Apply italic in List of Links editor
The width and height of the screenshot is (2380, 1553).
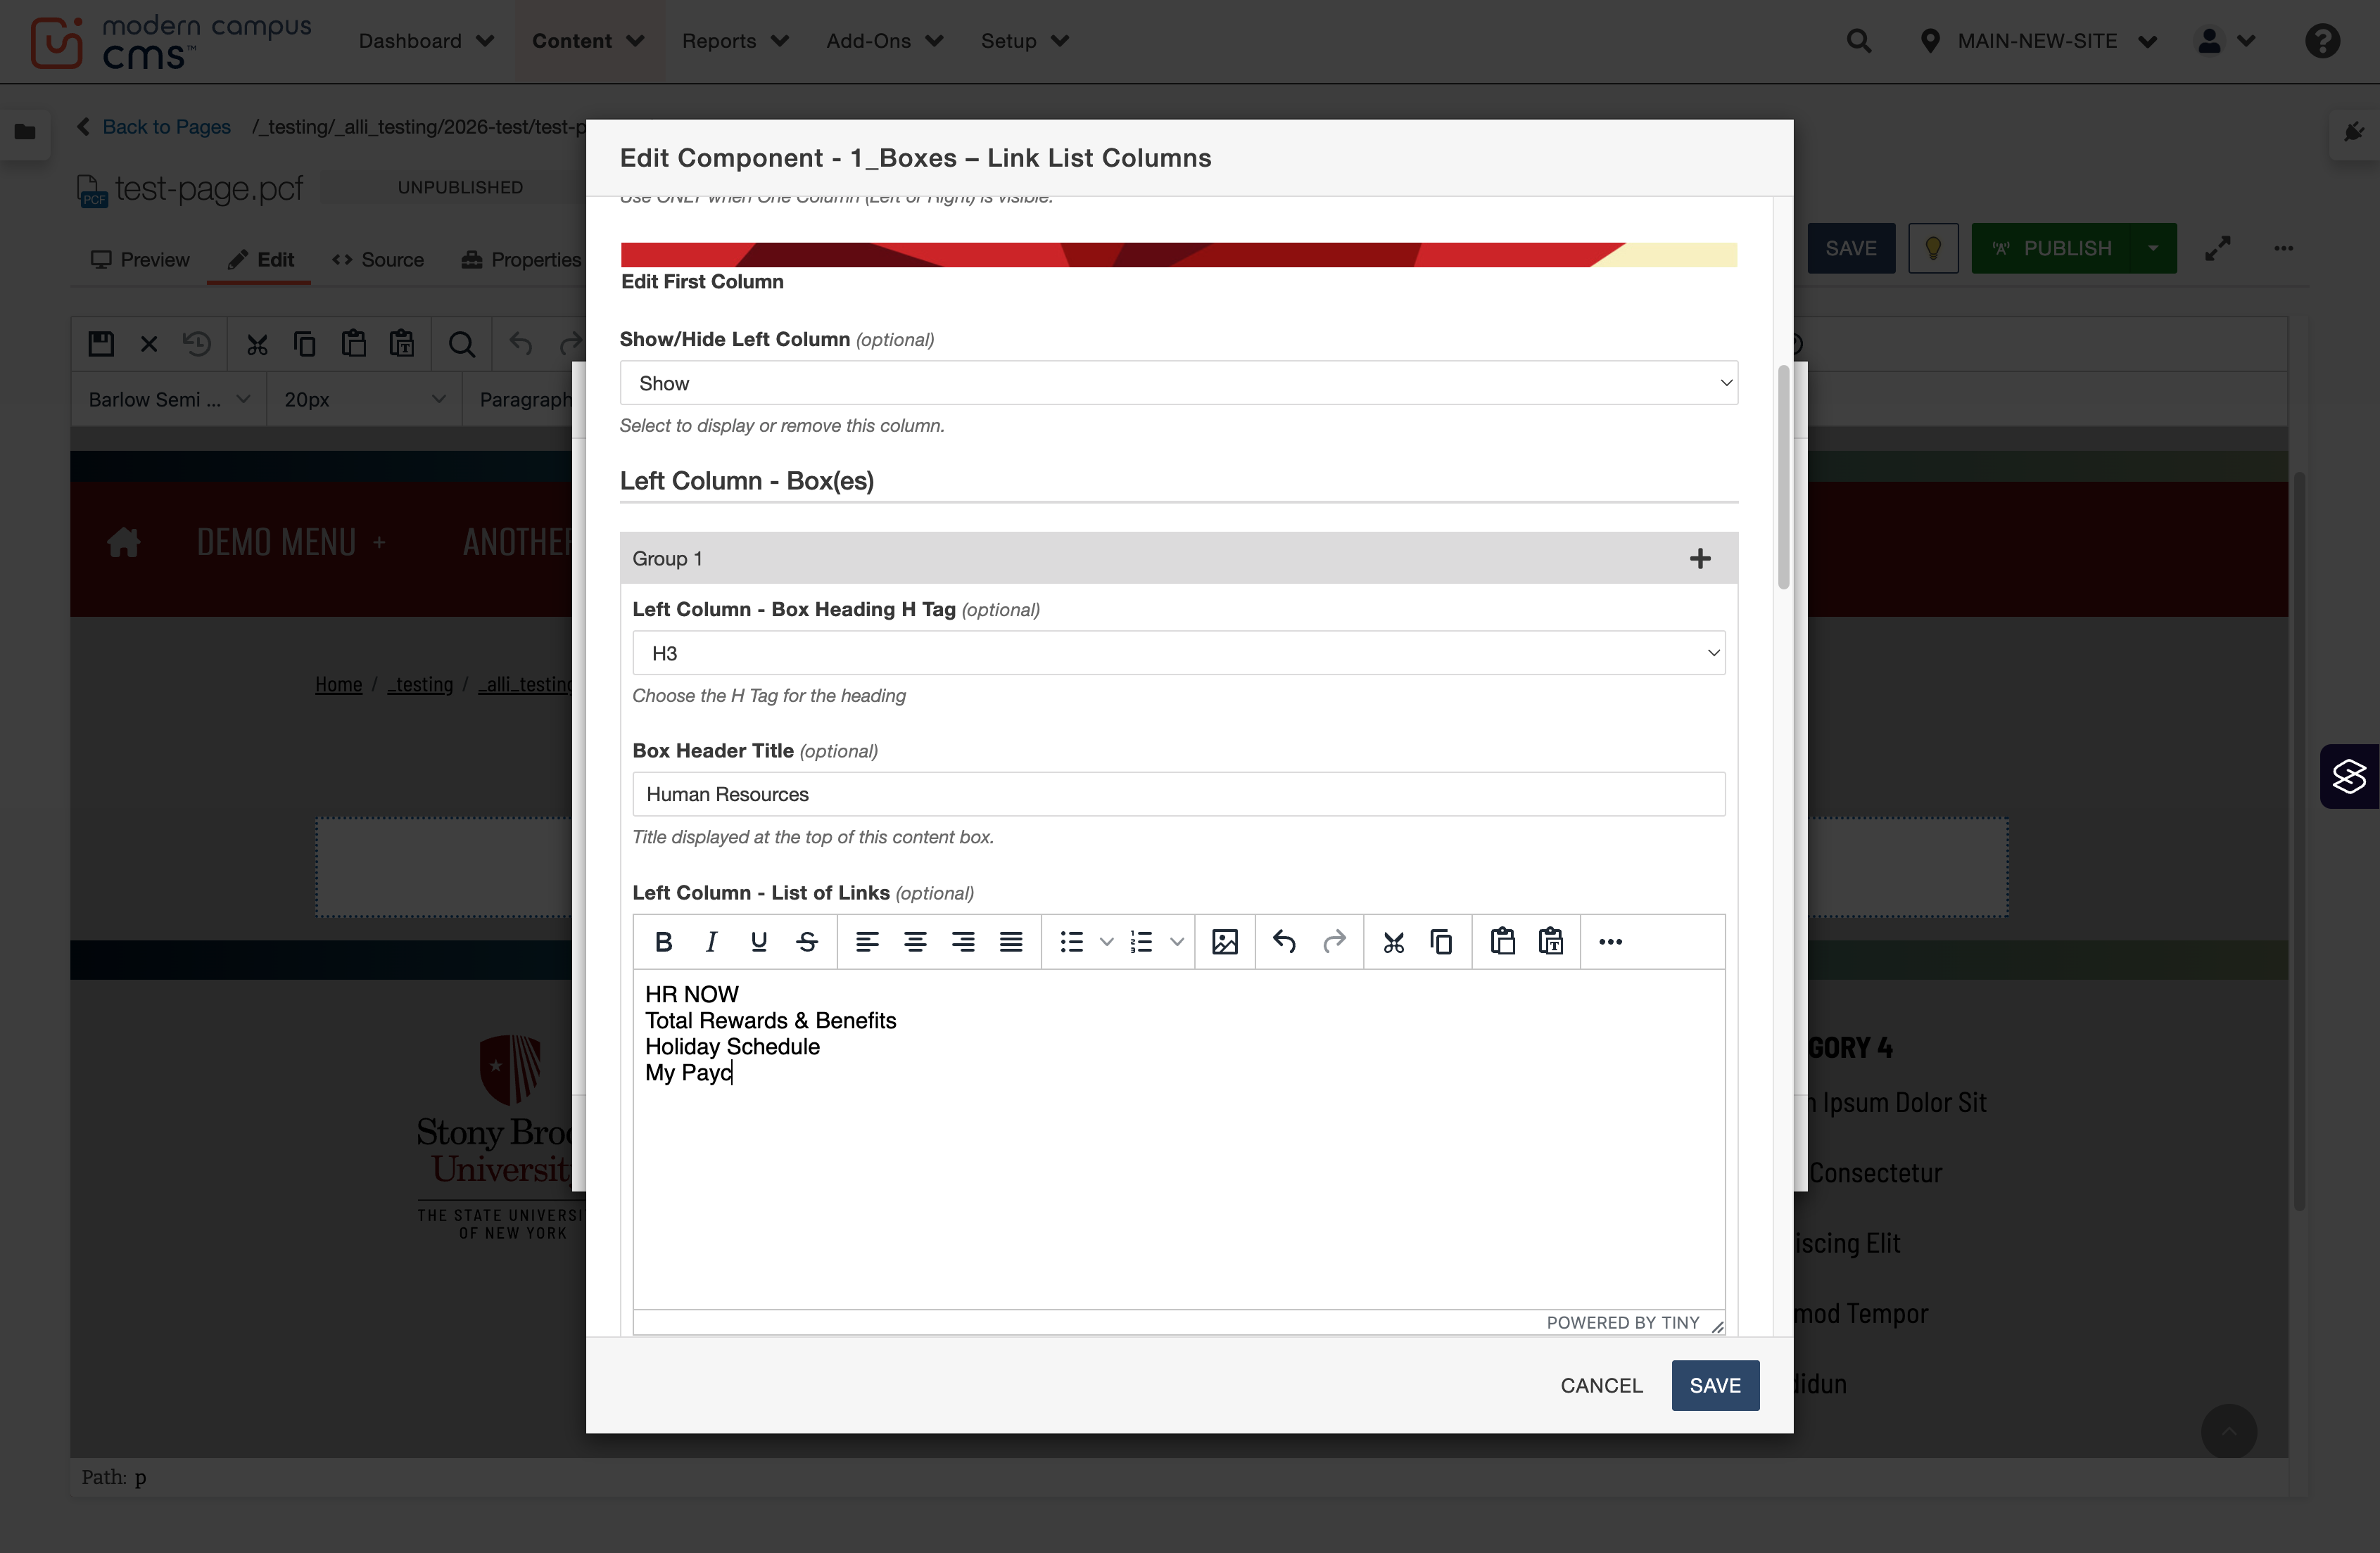pyautogui.click(x=711, y=941)
